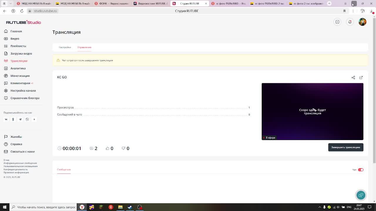Click the add video plus icon

coord(338,22)
